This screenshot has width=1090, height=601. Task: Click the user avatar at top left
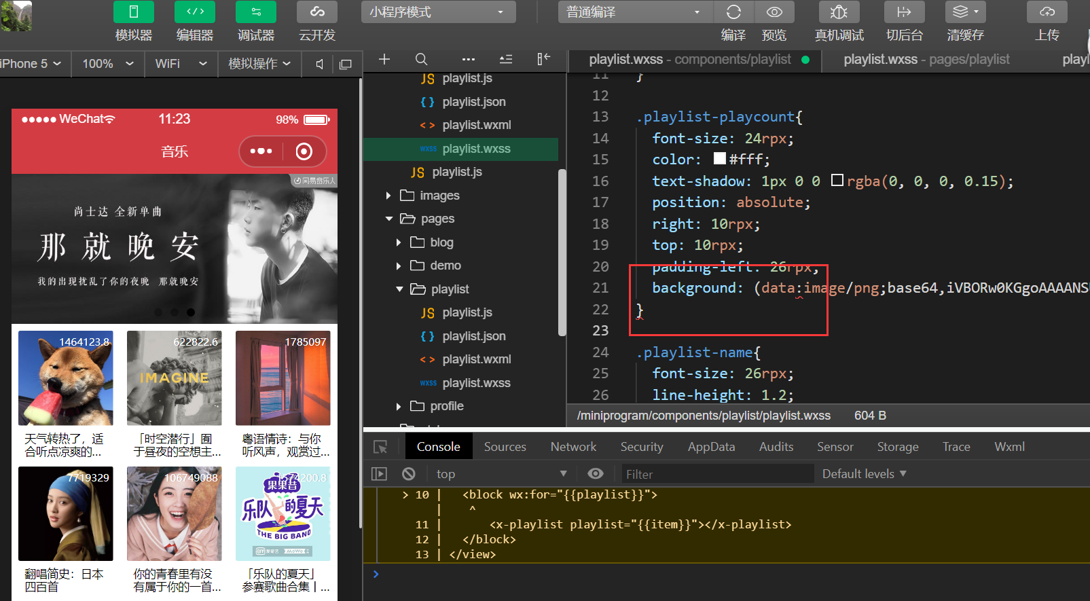[x=16, y=16]
